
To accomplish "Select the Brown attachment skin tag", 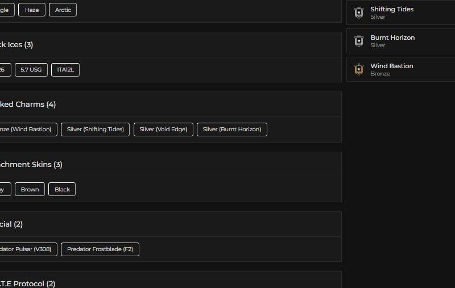I will (30, 189).
